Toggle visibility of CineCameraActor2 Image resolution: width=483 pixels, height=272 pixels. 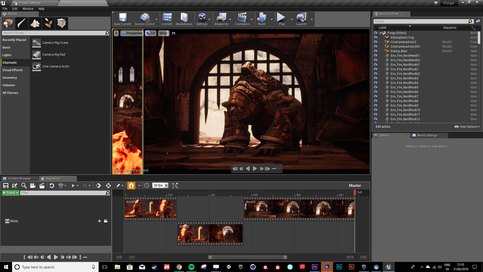(x=376, y=42)
